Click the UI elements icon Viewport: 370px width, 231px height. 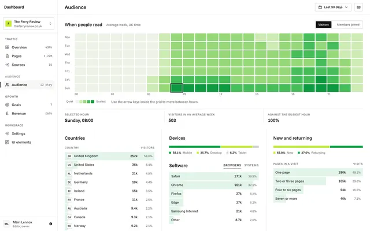pos(7,143)
